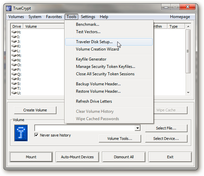Click the Dismount All button
Screen dimensions: 204x176
pos(124,157)
